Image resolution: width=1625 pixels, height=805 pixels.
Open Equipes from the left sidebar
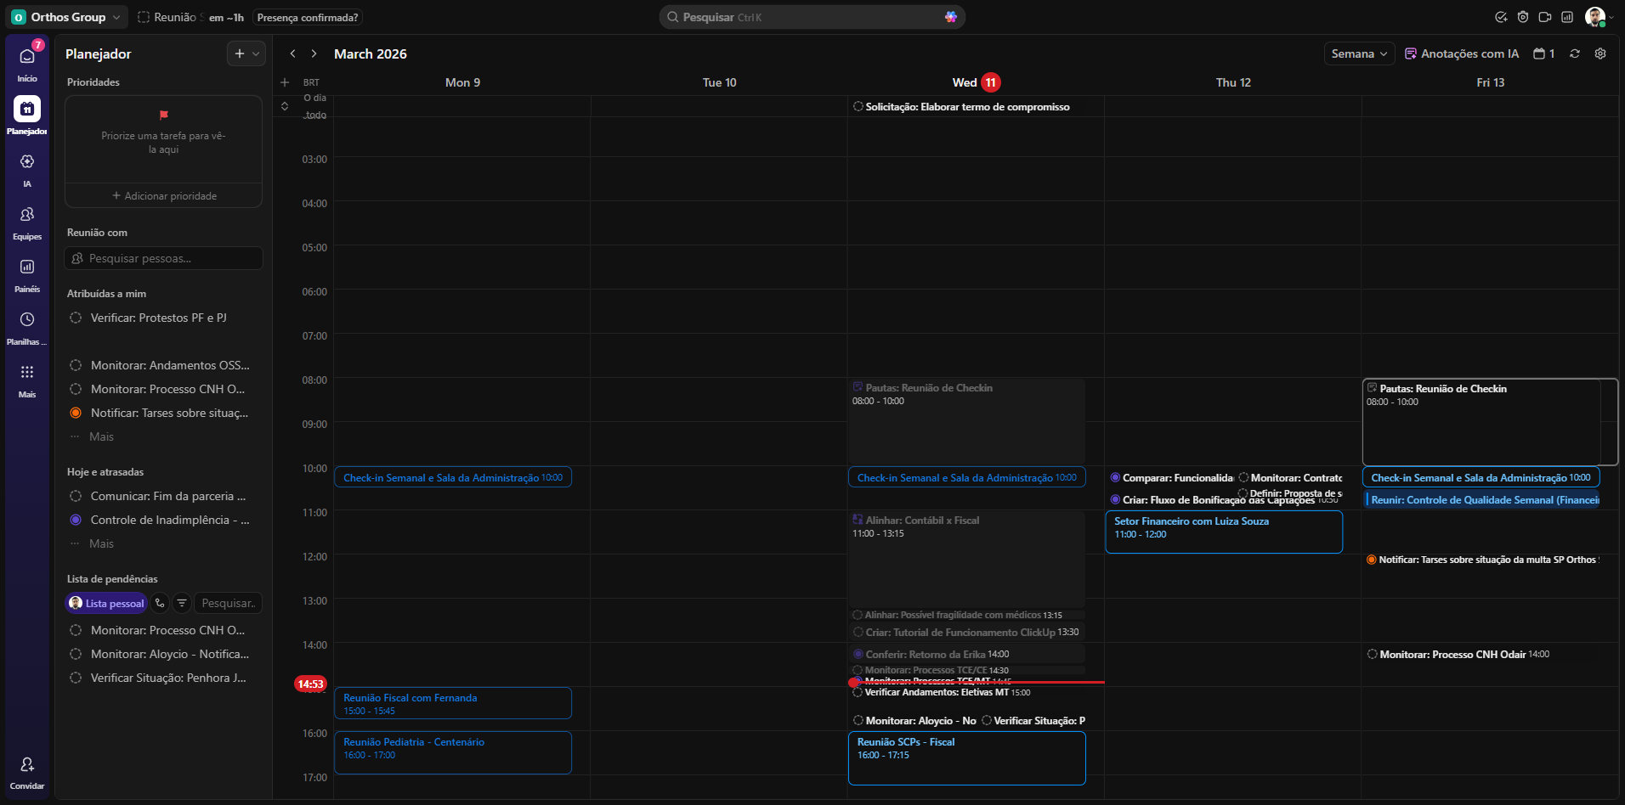27,215
